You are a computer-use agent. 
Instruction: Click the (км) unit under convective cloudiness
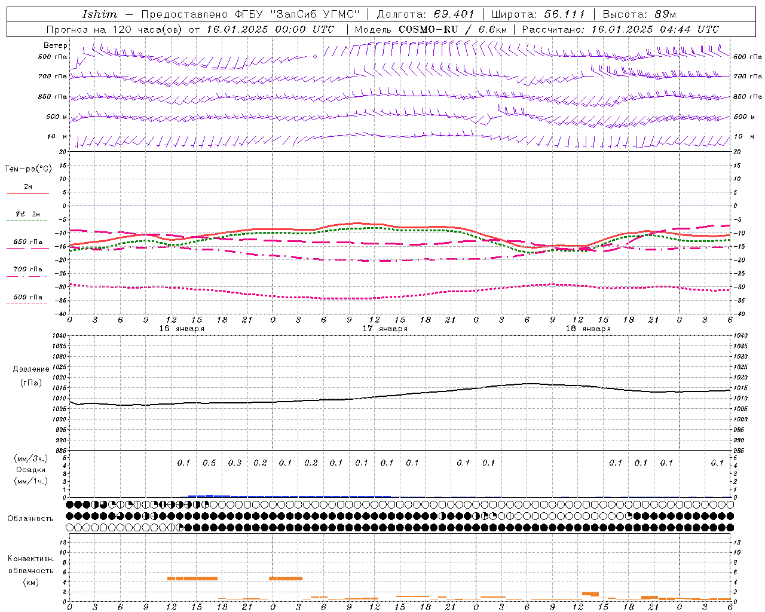point(31,582)
